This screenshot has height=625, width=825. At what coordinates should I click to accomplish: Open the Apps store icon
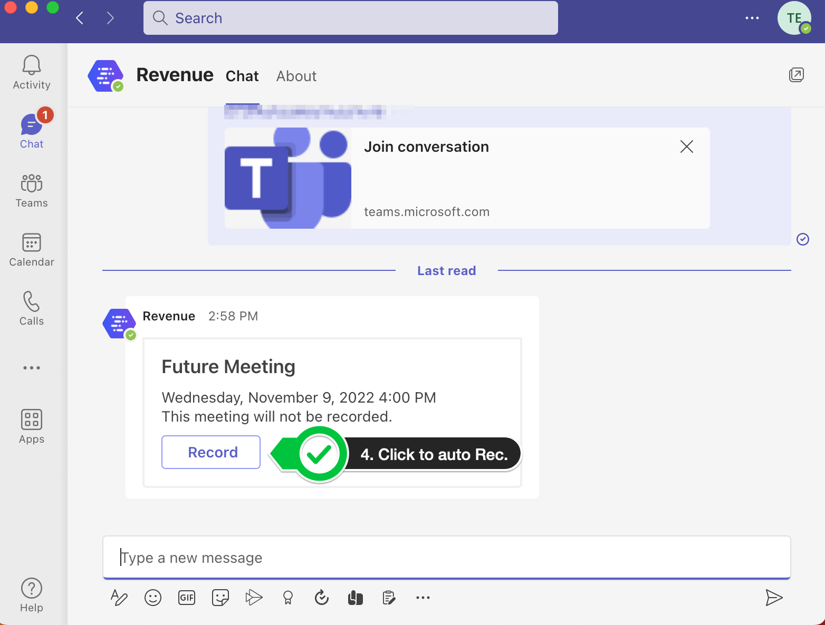tap(32, 426)
